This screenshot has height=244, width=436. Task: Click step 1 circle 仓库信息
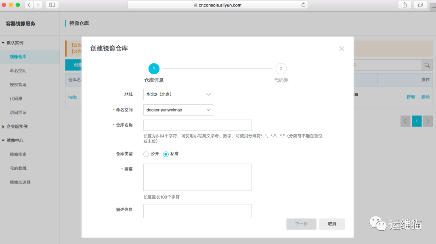pyautogui.click(x=154, y=69)
